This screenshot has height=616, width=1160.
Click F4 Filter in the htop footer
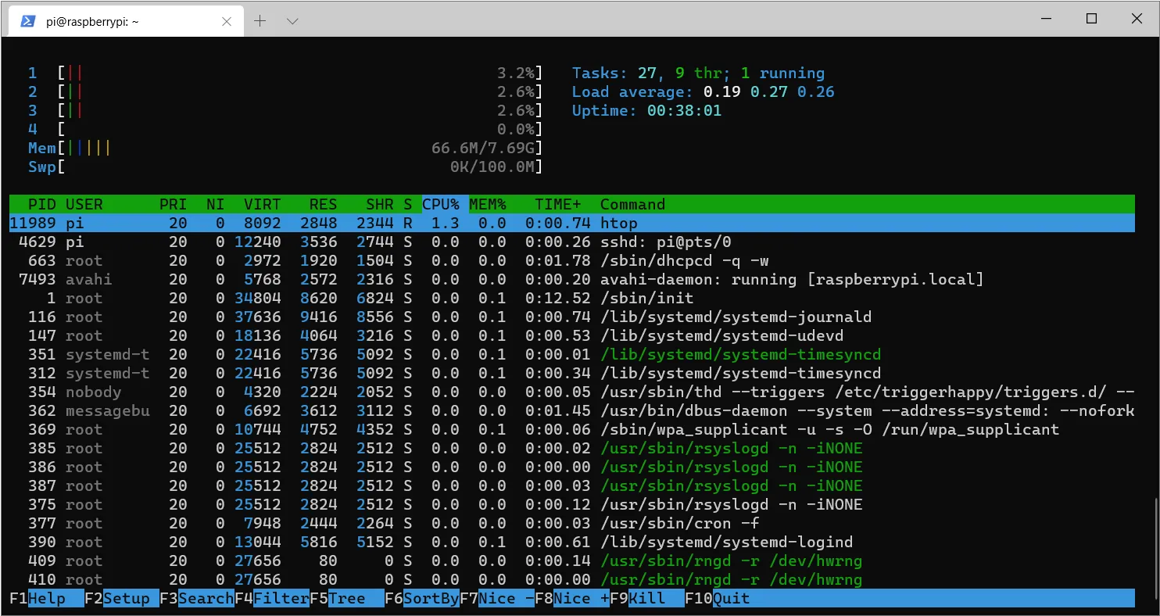272,598
